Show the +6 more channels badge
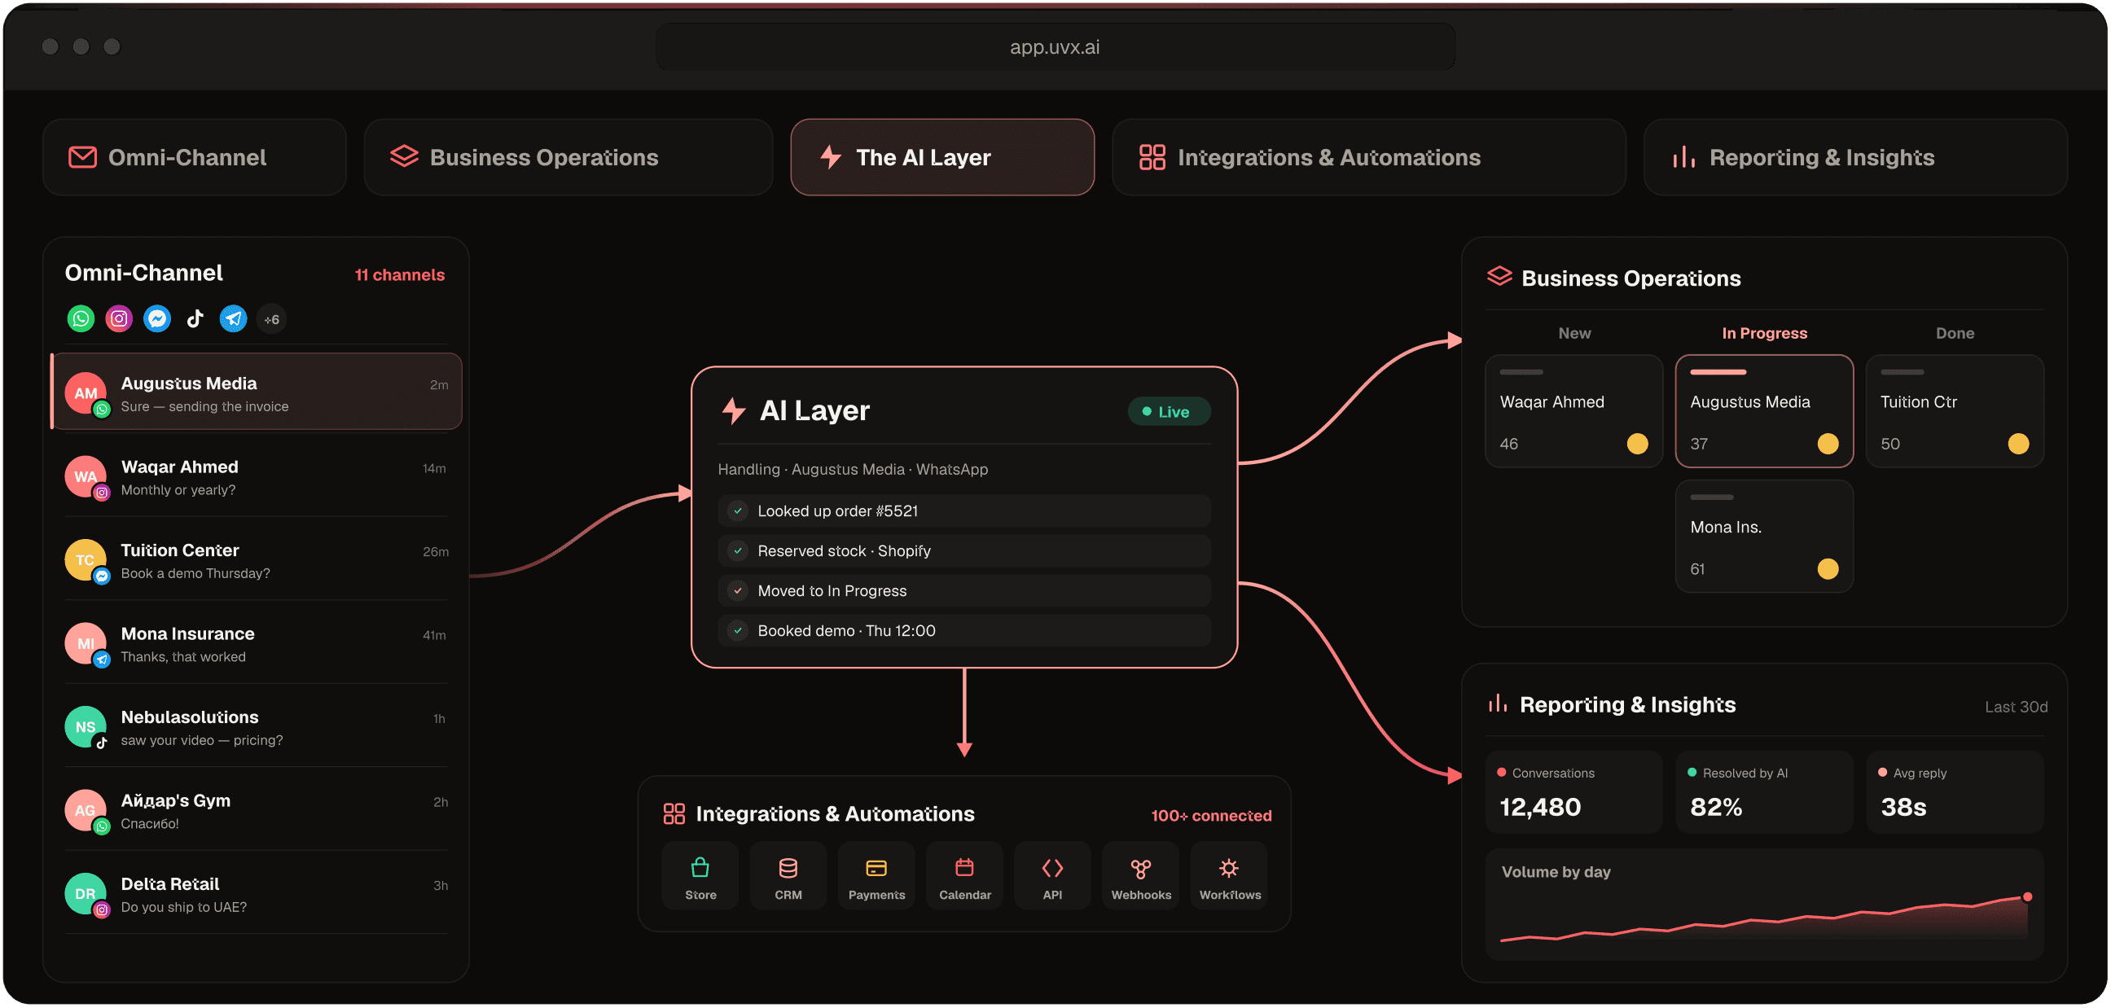The width and height of the screenshot is (2111, 1008). point(272,319)
